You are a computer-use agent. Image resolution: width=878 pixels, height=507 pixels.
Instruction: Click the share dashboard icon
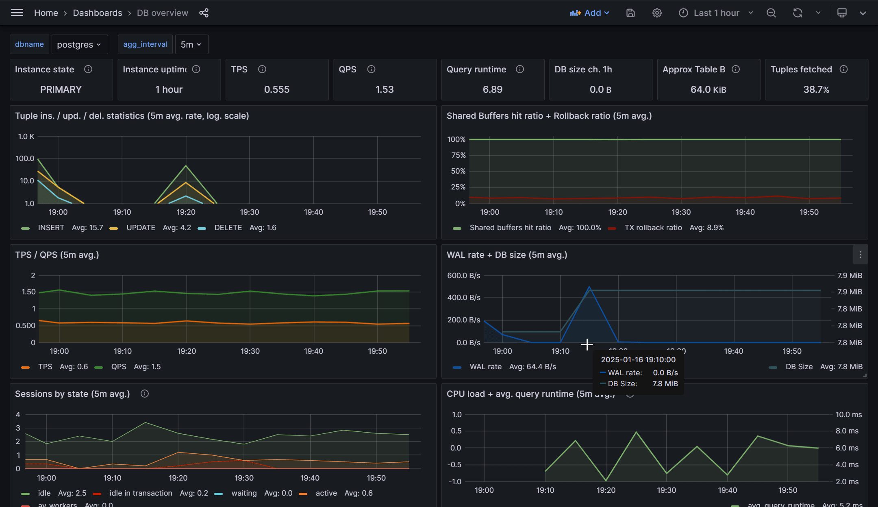pos(204,13)
